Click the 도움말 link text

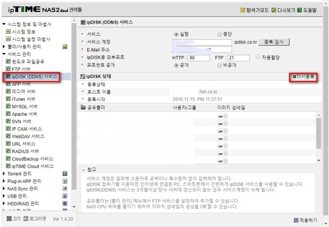click(310, 10)
